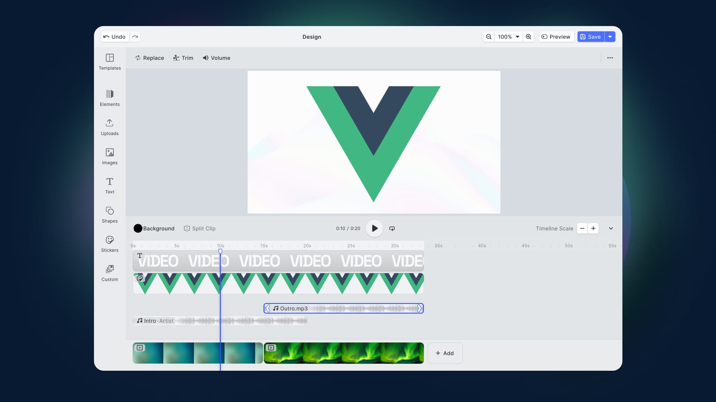Click the sticker icon on logo track
716x402 pixels.
140,278
